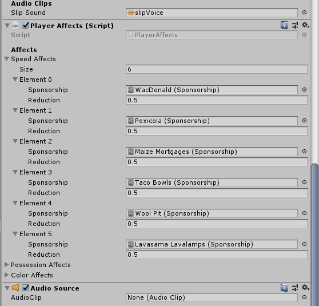Open object picker for Lavasama Lavalamps sponsorship
Screen dimensions: 319x306
tap(304, 244)
